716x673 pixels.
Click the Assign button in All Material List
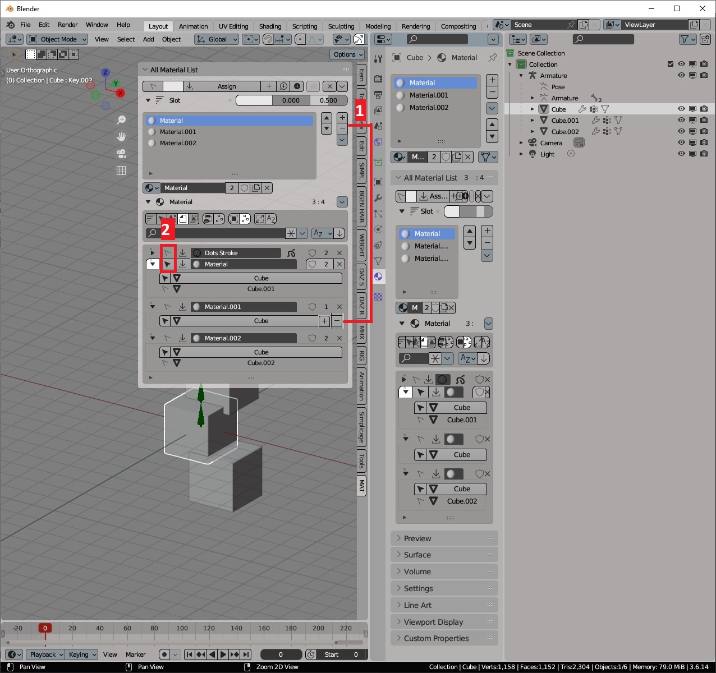click(x=227, y=86)
